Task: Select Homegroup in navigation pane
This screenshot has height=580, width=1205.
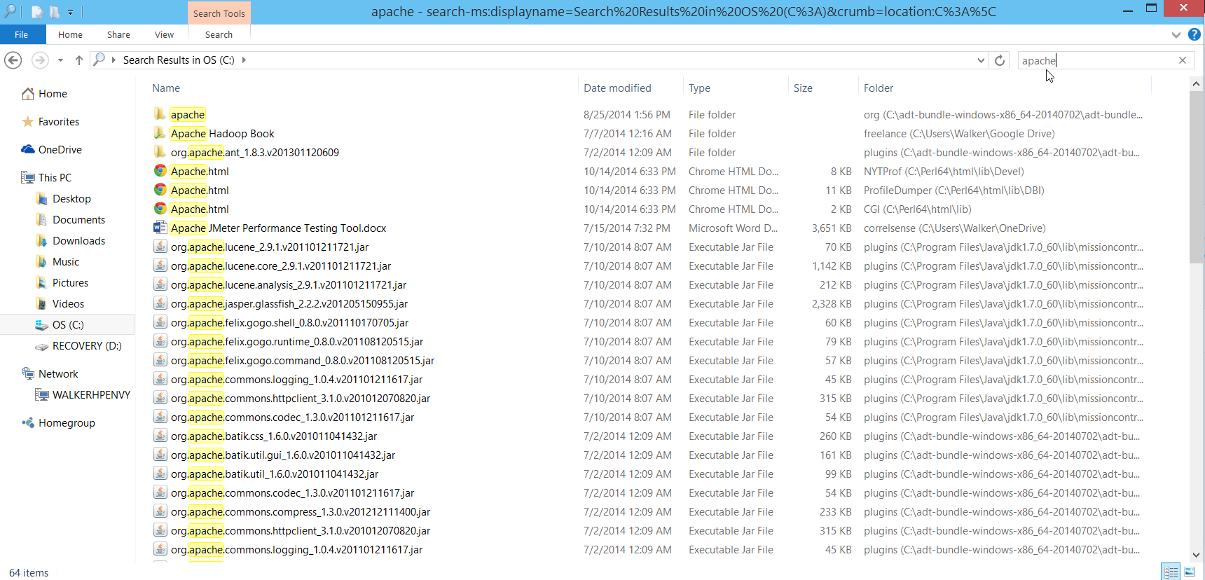Action: [67, 423]
